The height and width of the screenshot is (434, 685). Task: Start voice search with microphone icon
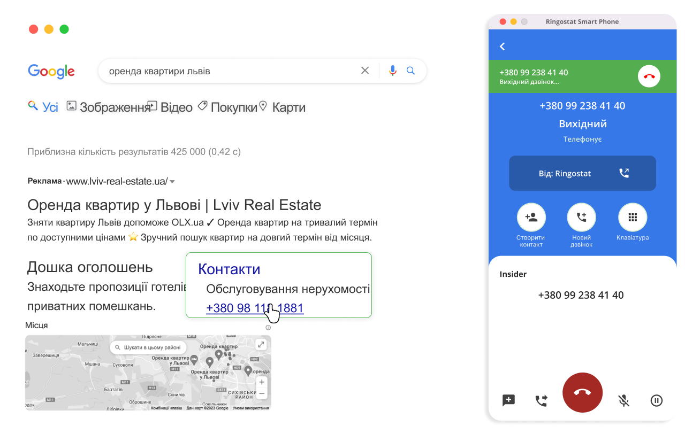tap(393, 71)
